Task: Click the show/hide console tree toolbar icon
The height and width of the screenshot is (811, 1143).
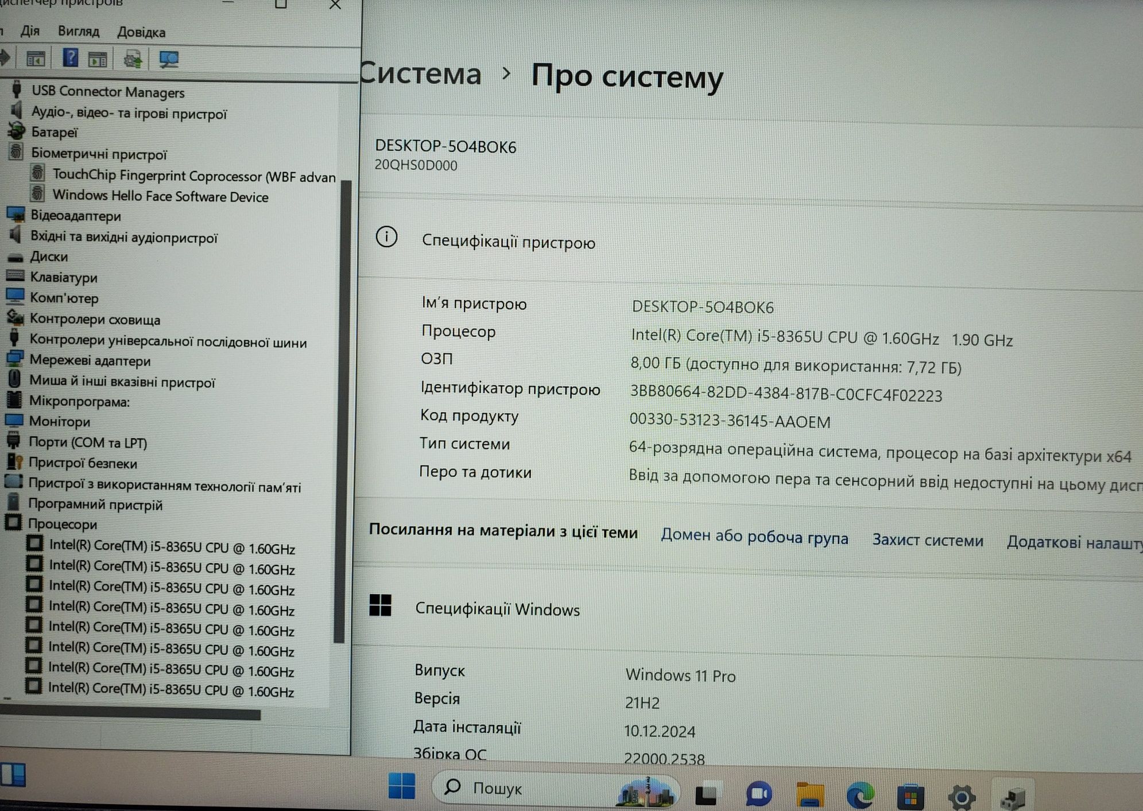Action: tap(36, 59)
